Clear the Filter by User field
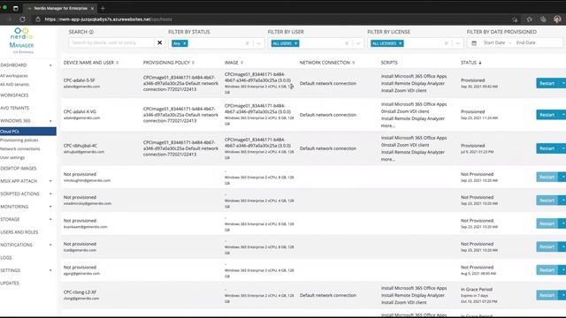Screen dimensions: 566x318 point(347,43)
